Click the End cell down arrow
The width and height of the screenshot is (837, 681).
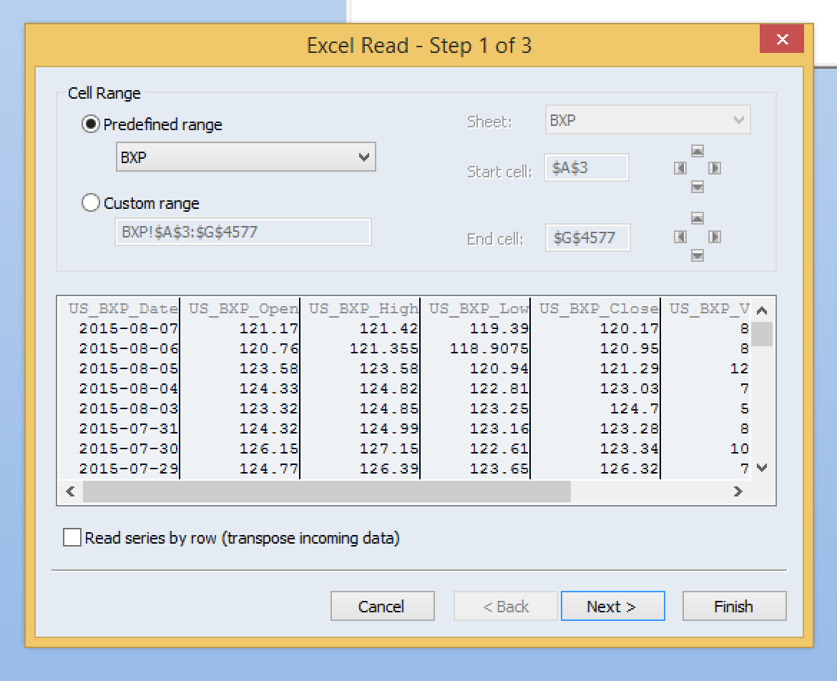[697, 255]
